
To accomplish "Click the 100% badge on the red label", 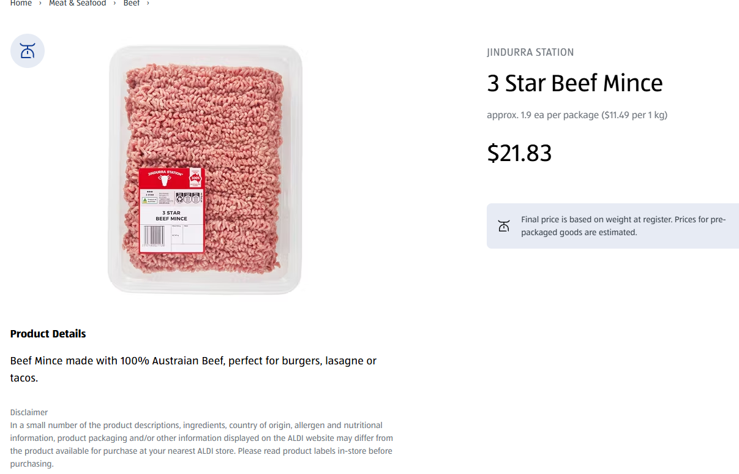I will 195,178.
